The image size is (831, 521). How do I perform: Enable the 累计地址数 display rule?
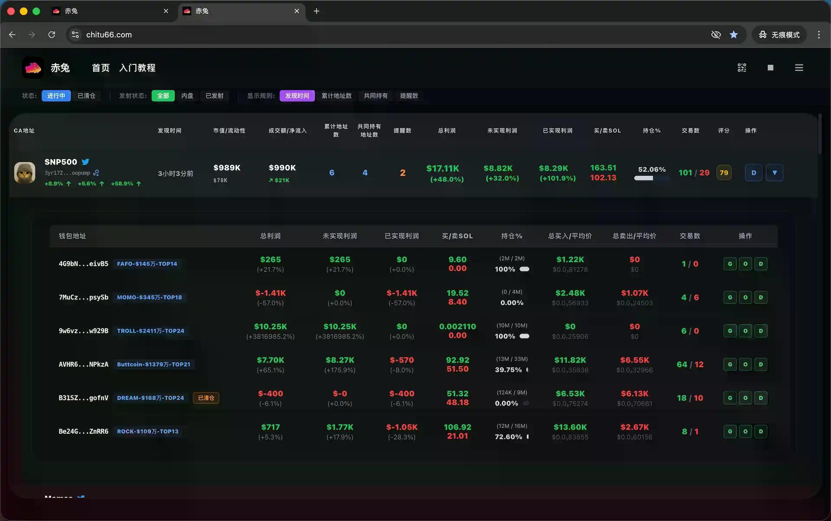(x=336, y=96)
